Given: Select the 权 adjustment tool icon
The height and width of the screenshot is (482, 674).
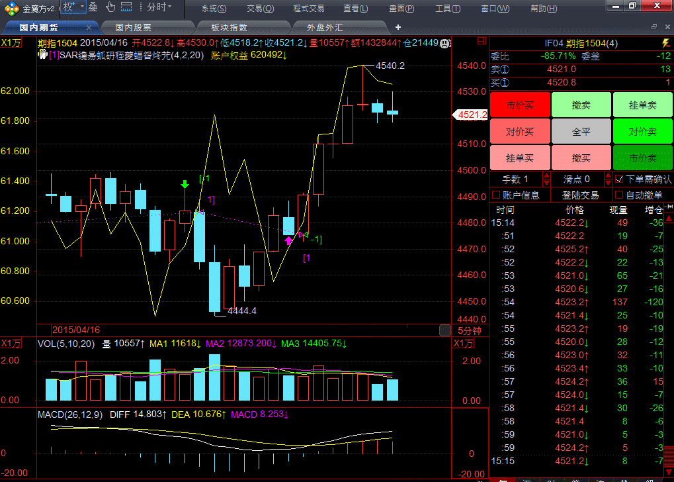Looking at the screenshot, I should [x=69, y=7].
